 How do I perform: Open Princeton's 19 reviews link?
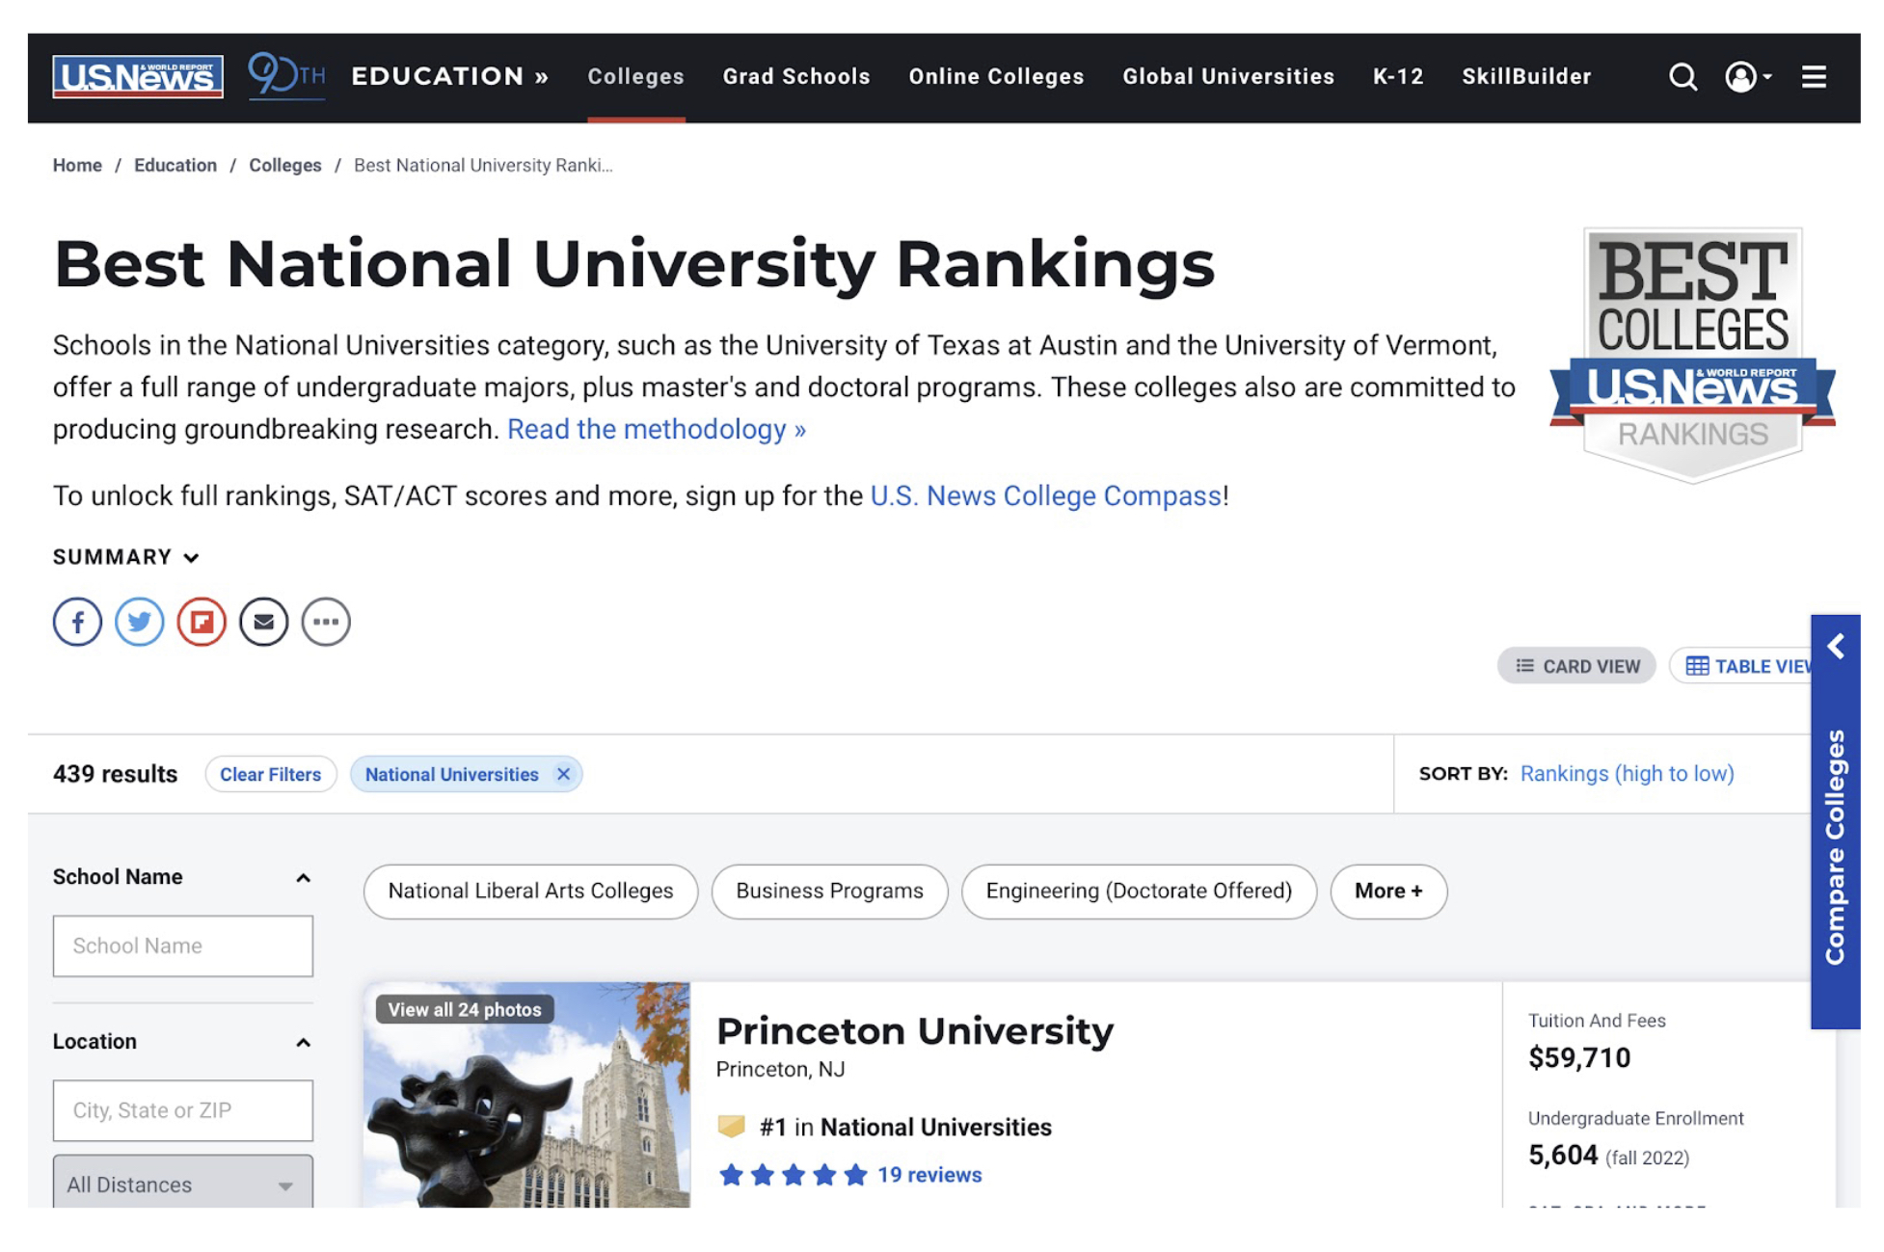929,1175
